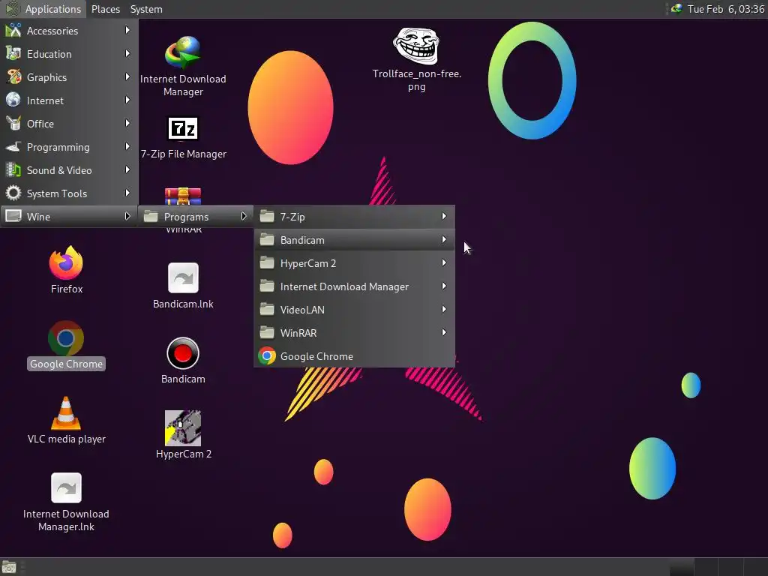This screenshot has height=576, width=768.
Task: Expand arrow beside Accessories
Action: 127,30
